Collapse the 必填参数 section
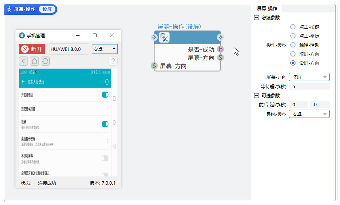Viewport: 340px width, 205px height. click(257, 18)
